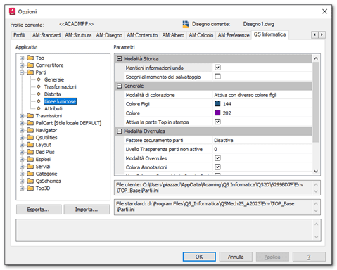
Task: Click the Parti folder icon
Action: click(30, 72)
